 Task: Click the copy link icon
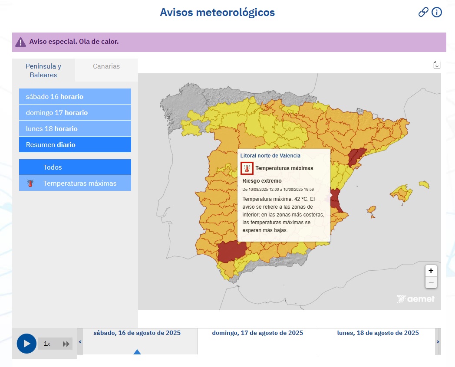click(423, 12)
